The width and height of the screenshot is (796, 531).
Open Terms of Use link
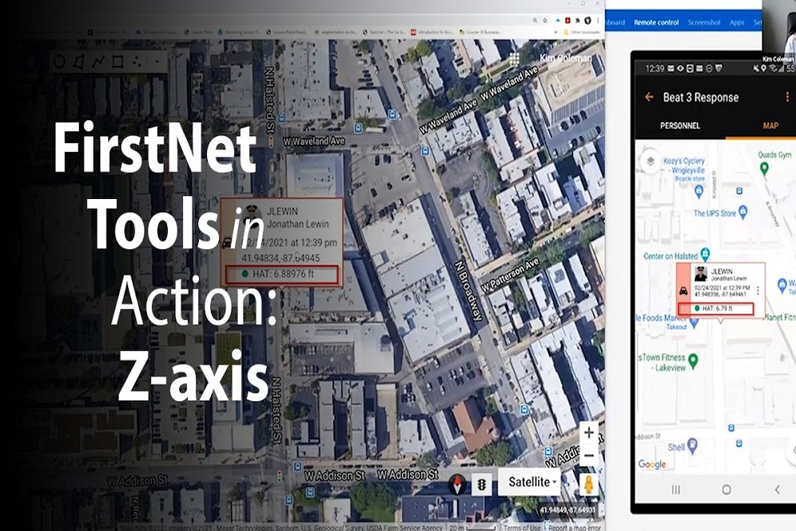pyautogui.click(x=522, y=527)
